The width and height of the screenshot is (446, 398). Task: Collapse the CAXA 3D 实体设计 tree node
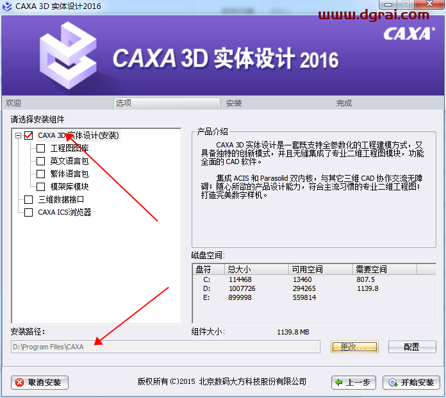tap(18, 135)
